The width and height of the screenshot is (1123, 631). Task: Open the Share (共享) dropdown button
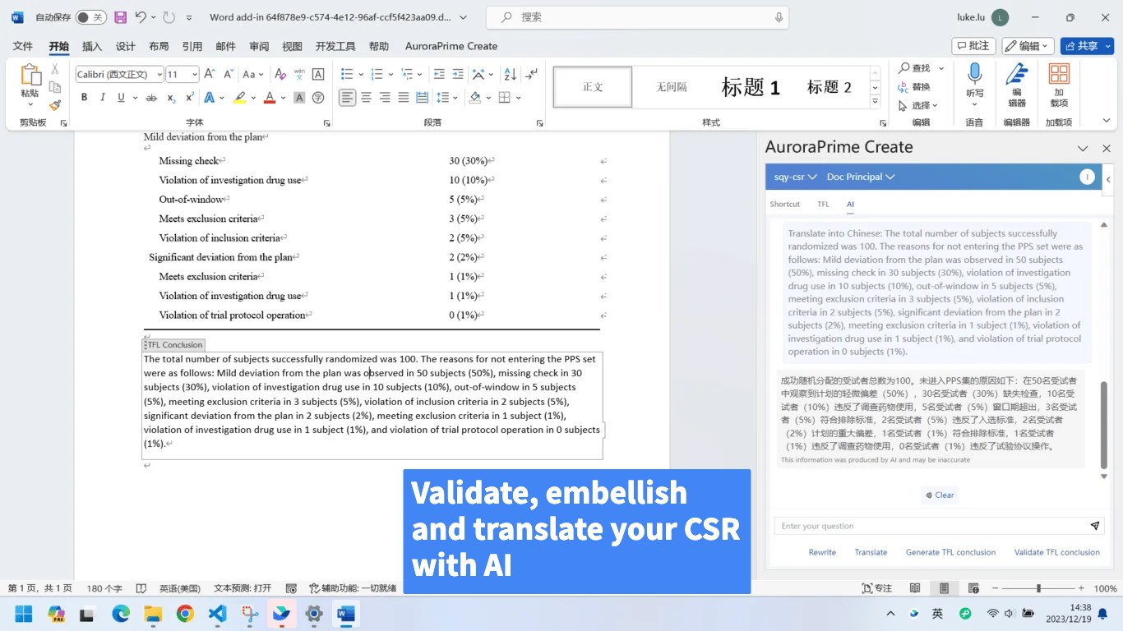(1087, 46)
